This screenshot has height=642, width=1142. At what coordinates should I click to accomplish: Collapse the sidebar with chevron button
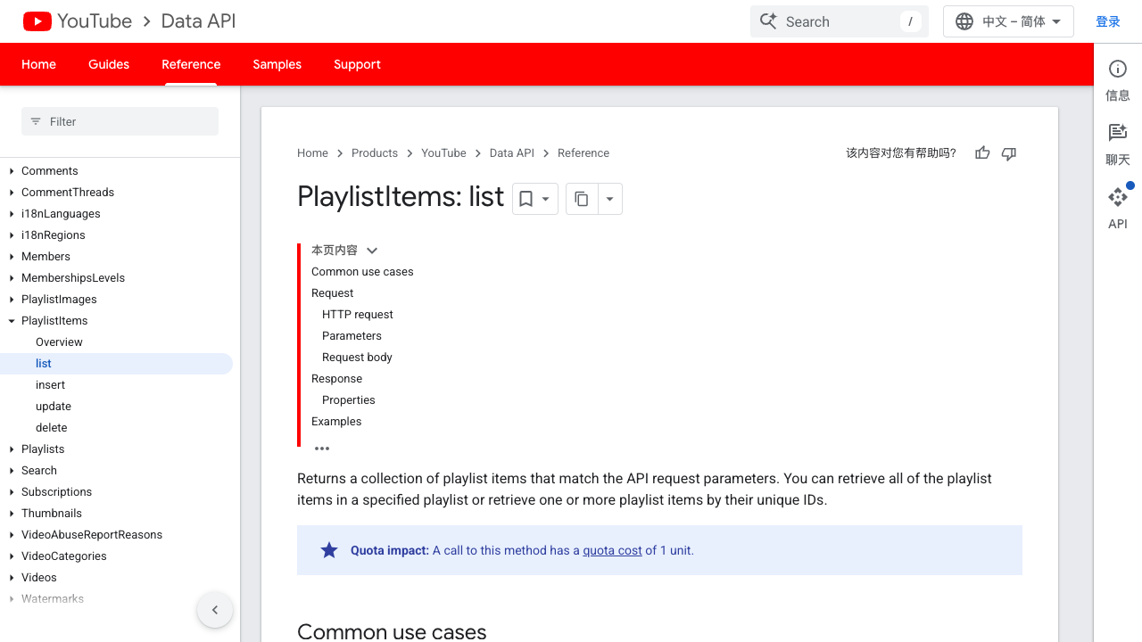click(x=215, y=610)
